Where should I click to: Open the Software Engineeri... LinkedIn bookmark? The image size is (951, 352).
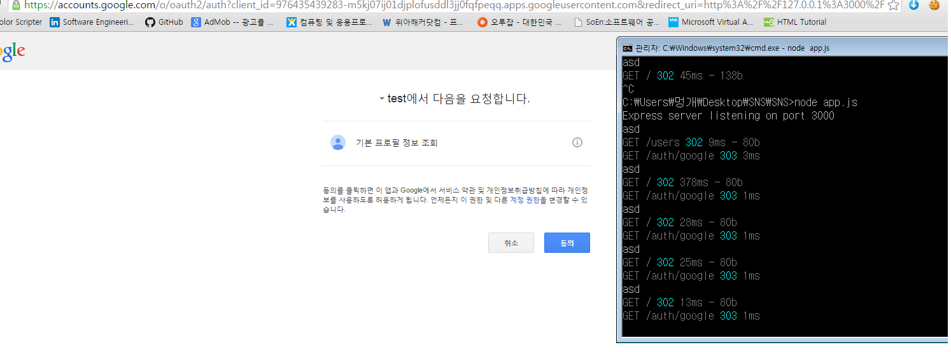pos(92,22)
